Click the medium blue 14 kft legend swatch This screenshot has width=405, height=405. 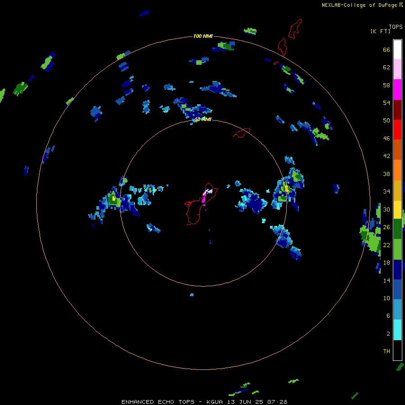pyautogui.click(x=397, y=289)
